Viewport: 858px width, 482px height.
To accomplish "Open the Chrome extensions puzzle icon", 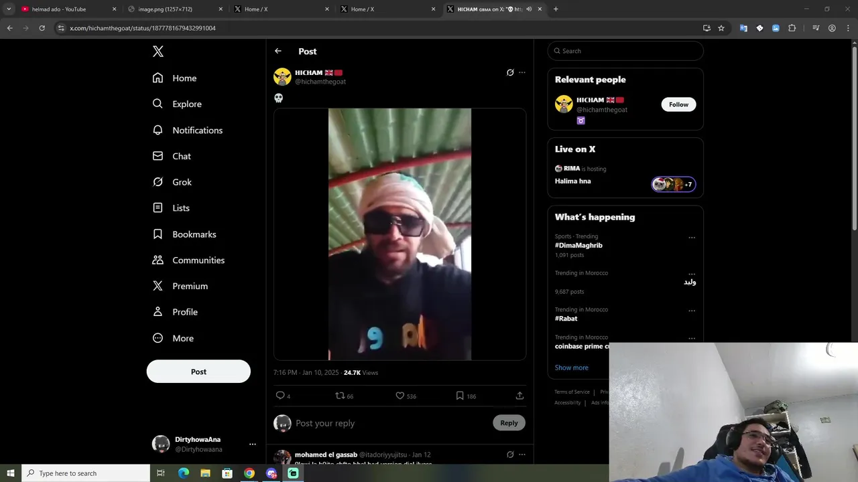I will click(x=792, y=28).
